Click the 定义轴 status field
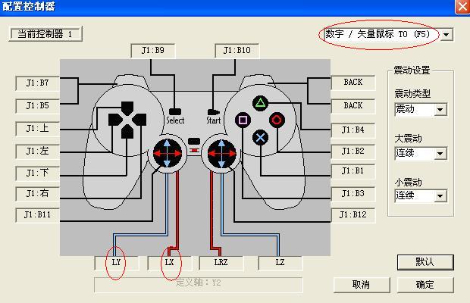 199,285
